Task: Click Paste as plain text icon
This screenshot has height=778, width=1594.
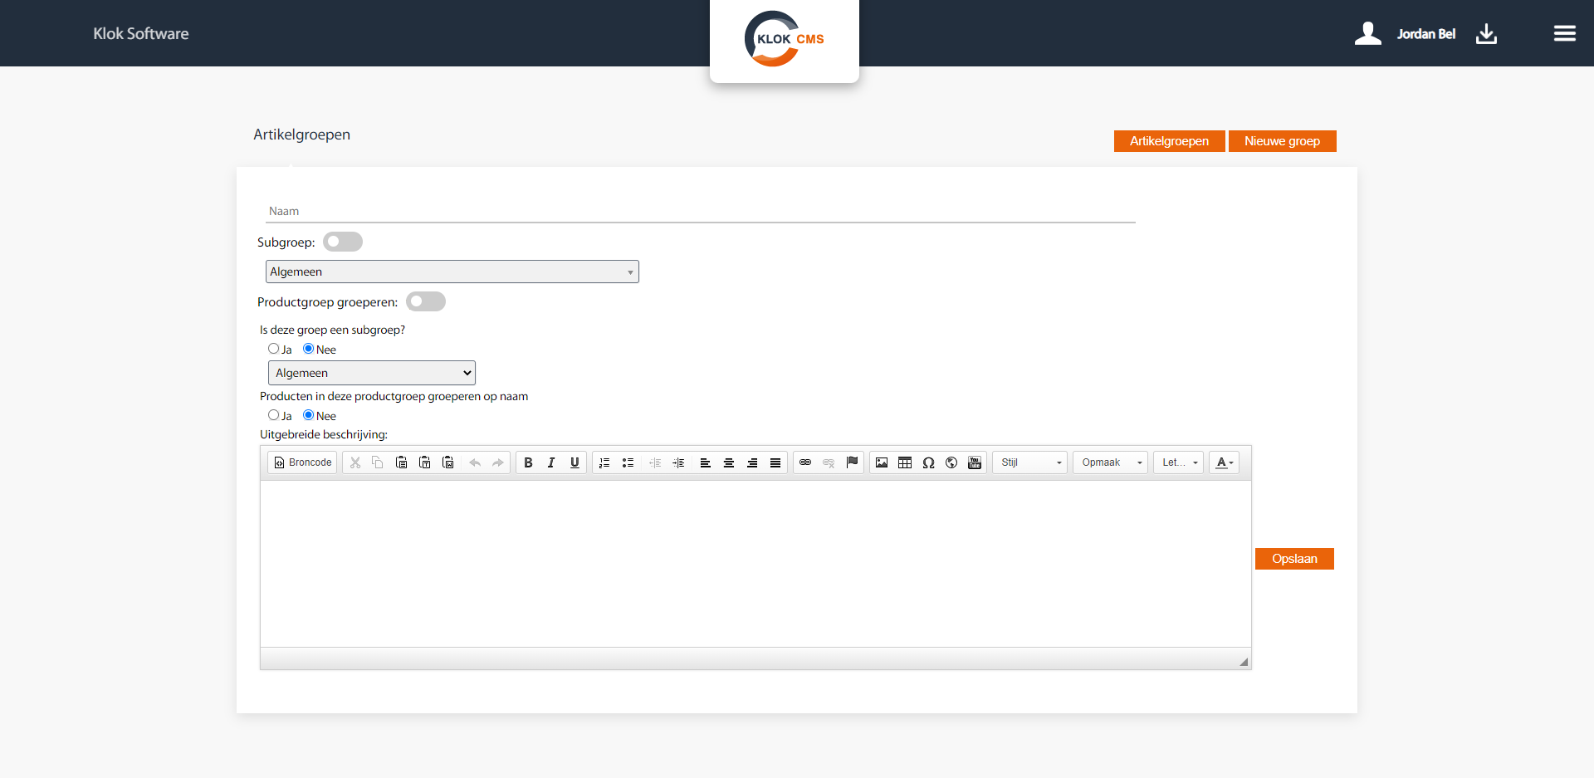Action: point(424,462)
